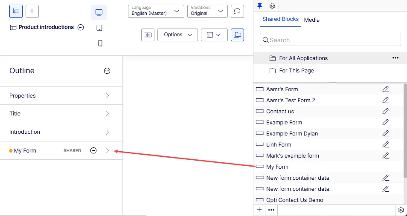
Task: Expand the Title outline row
Action: click(x=61, y=114)
